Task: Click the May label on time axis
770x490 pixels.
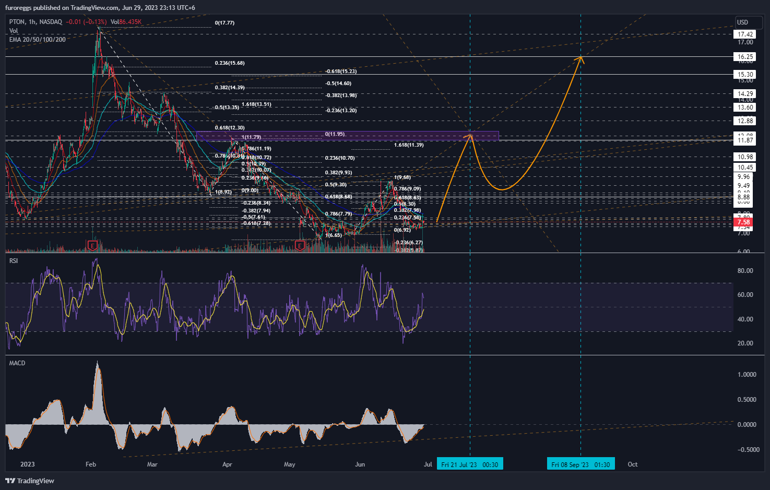Action: [289, 464]
